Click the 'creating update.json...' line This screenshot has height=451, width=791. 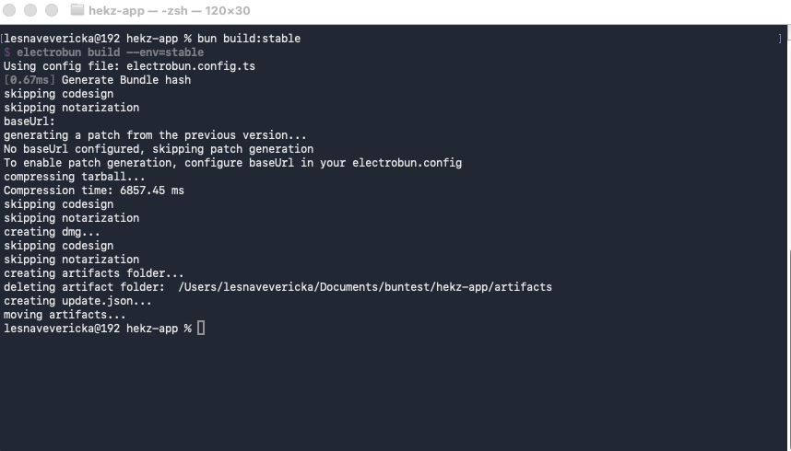tap(77, 301)
